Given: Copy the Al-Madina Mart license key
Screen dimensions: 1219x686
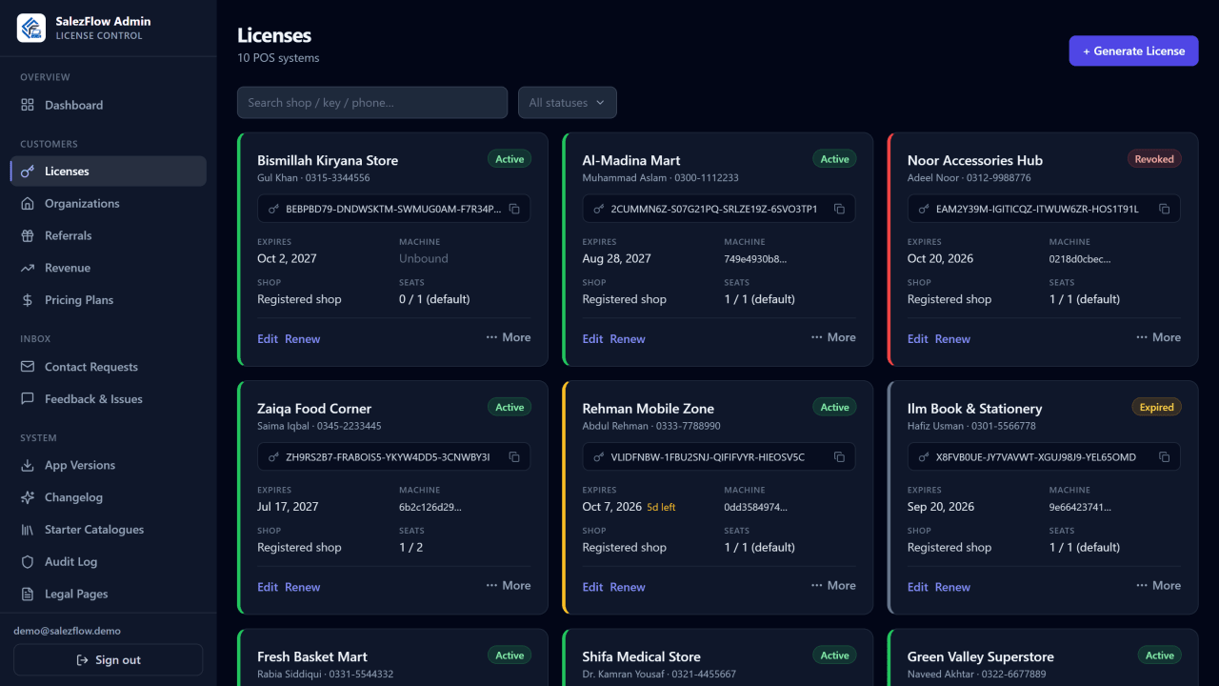Looking at the screenshot, I should [839, 209].
